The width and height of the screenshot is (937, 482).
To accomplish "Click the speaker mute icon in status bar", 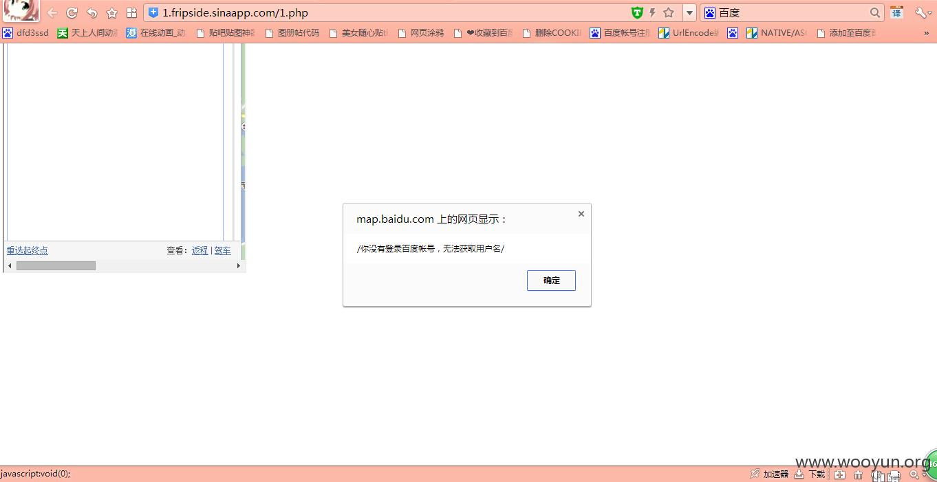I will [876, 474].
